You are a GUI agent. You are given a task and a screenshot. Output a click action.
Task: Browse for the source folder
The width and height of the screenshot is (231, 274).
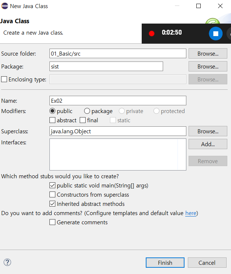pyautogui.click(x=208, y=53)
